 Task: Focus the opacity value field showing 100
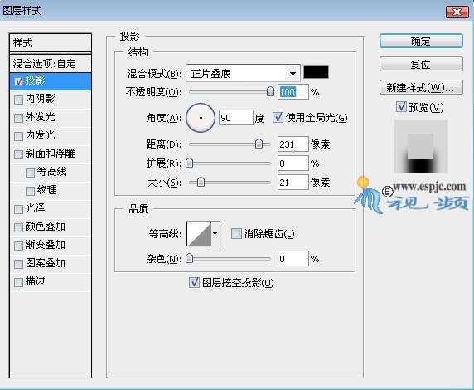click(x=293, y=92)
